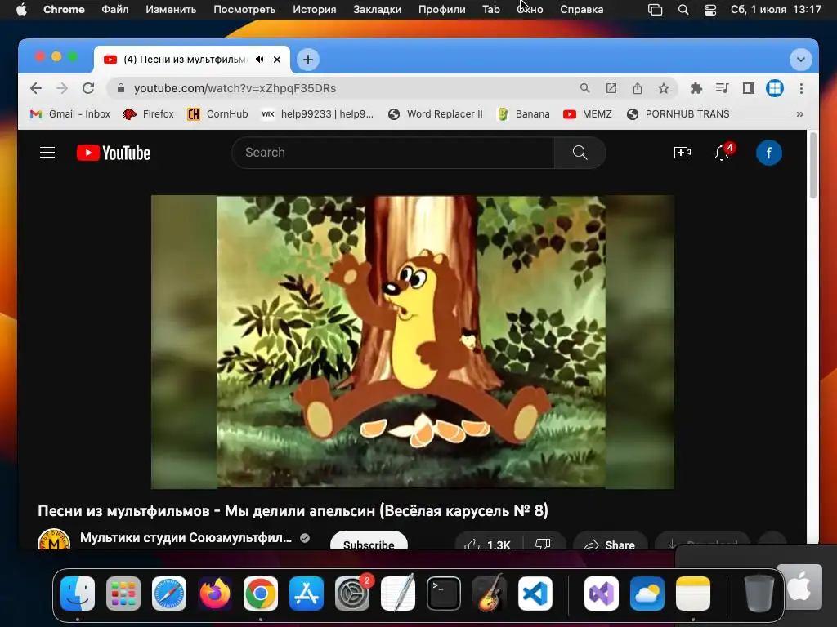Open the Create video camera icon
Viewport: 837px width, 627px height.
(x=683, y=153)
